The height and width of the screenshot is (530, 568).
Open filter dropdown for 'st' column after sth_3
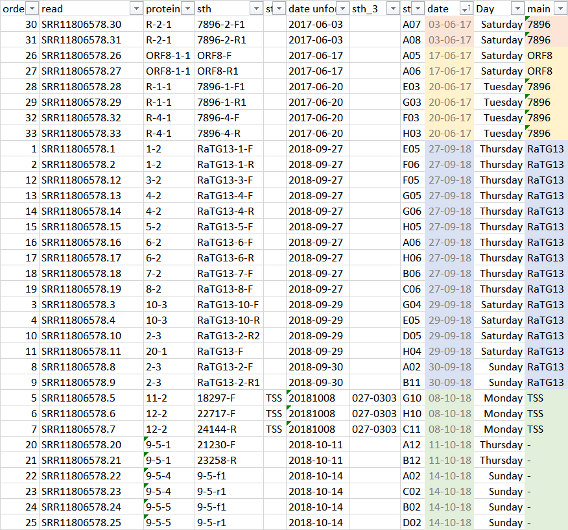pyautogui.click(x=418, y=8)
